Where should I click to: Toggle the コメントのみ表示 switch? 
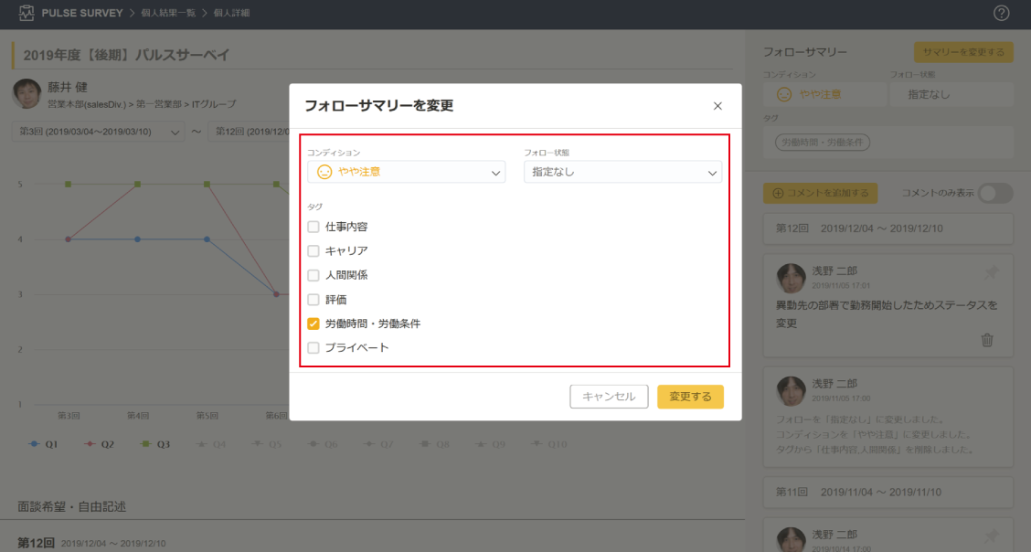[x=994, y=193]
